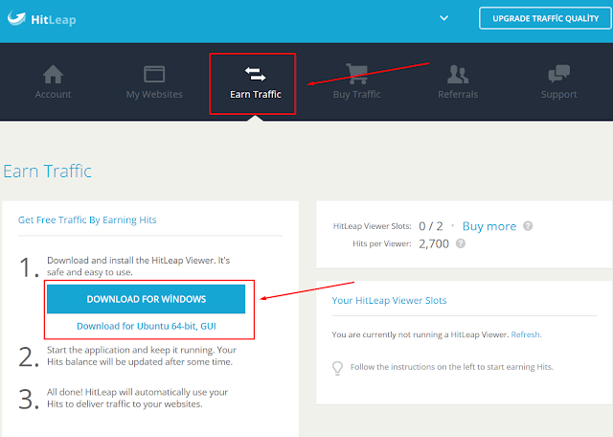Image resolution: width=613 pixels, height=437 pixels.
Task: Click the Account house icon
Action: tap(53, 75)
